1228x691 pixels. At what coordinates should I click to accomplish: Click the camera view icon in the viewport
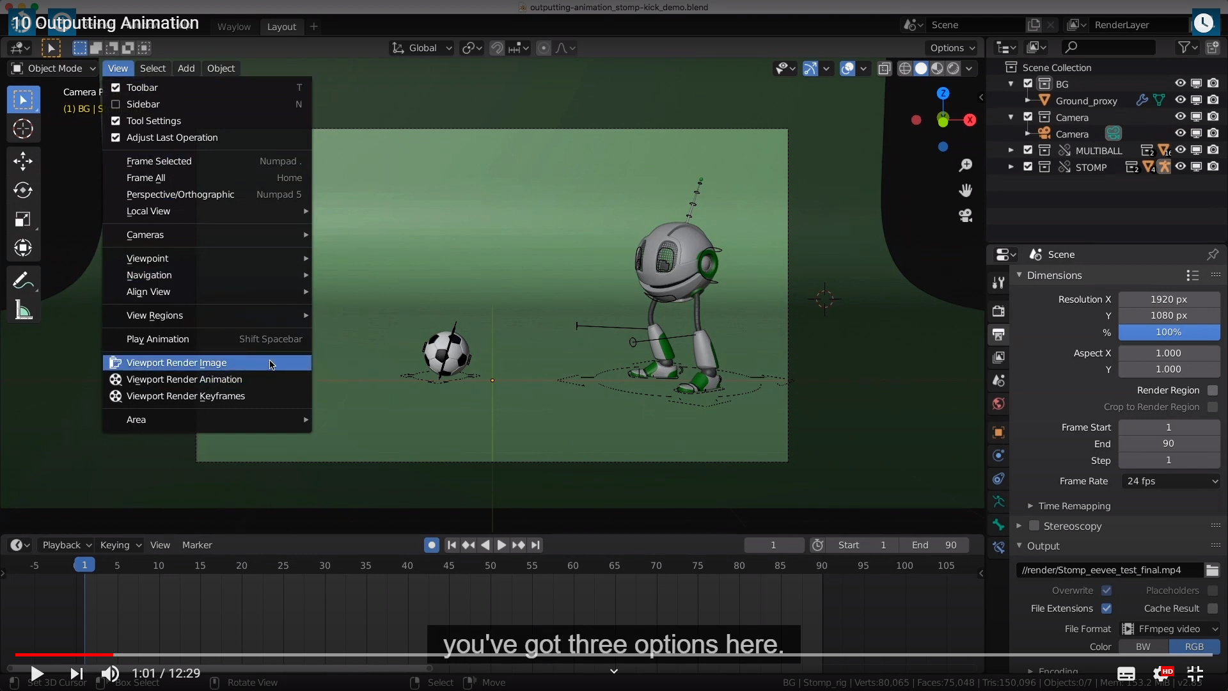965,216
